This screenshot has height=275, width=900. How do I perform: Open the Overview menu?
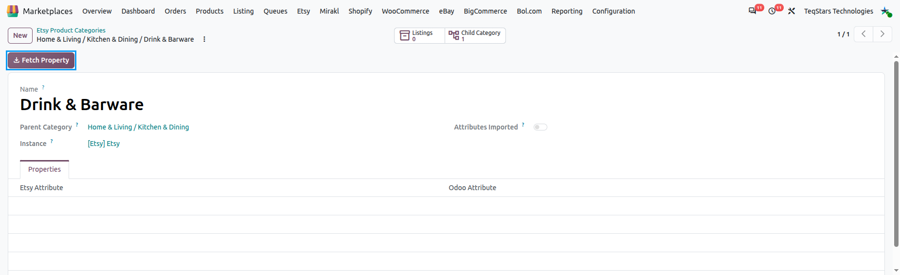pos(97,11)
